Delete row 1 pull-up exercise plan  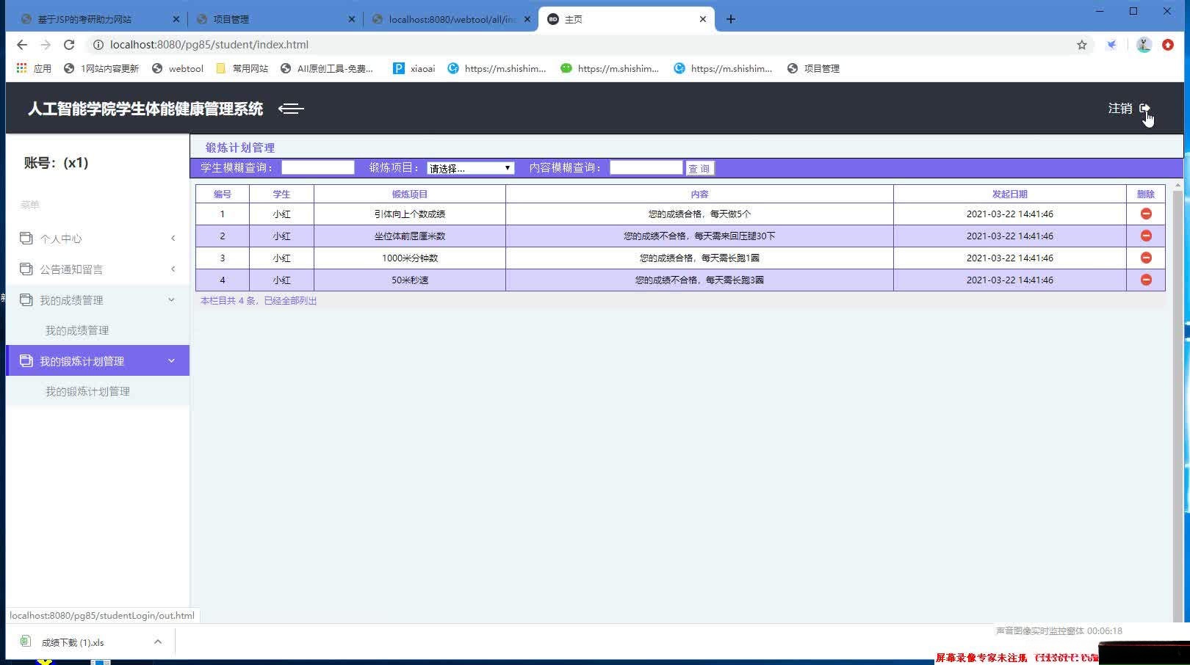coord(1146,214)
